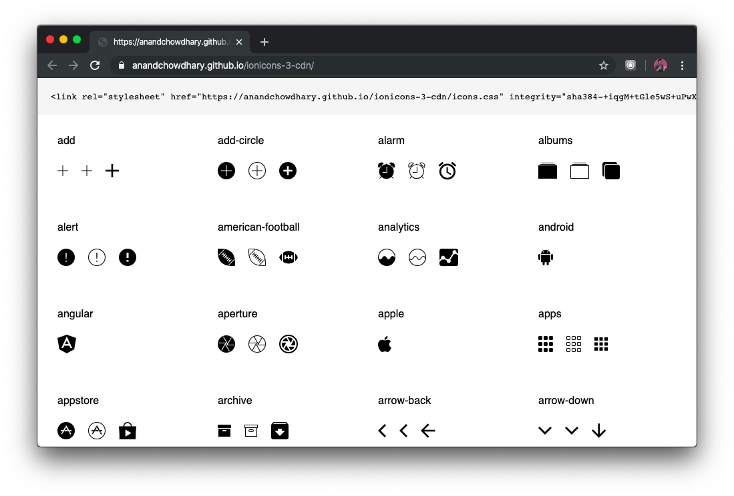Click the 'analytics' label text
This screenshot has width=734, height=496.
click(399, 227)
